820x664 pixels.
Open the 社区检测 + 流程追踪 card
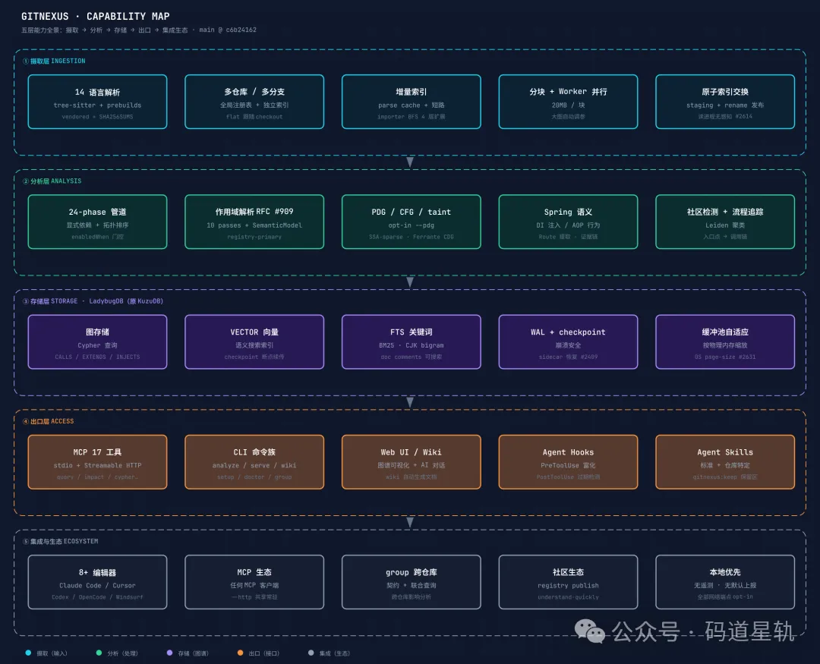pyautogui.click(x=725, y=222)
